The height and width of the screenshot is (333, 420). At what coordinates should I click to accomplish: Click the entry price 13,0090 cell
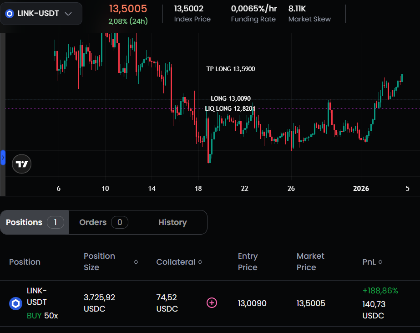coord(252,303)
